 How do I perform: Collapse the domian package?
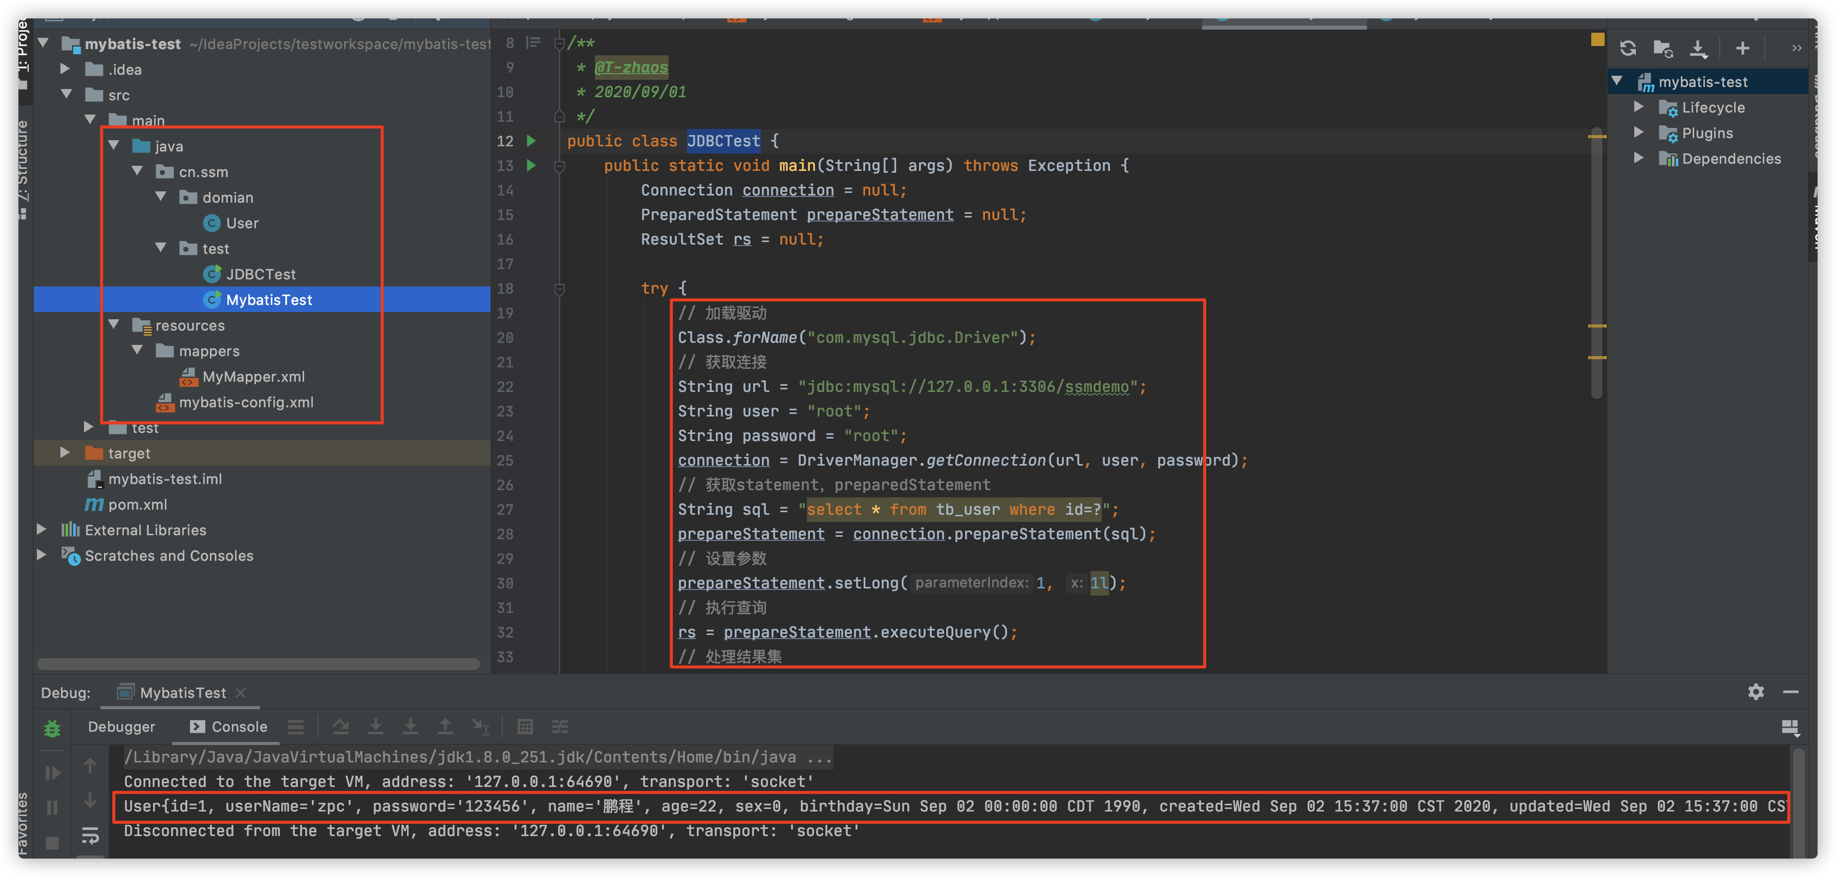point(161,198)
